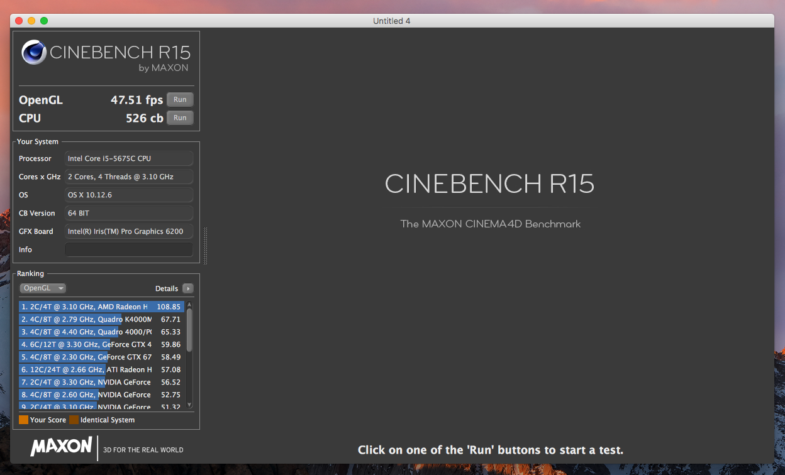Run the OpenGL benchmark test
This screenshot has width=785, height=475.
click(x=180, y=99)
